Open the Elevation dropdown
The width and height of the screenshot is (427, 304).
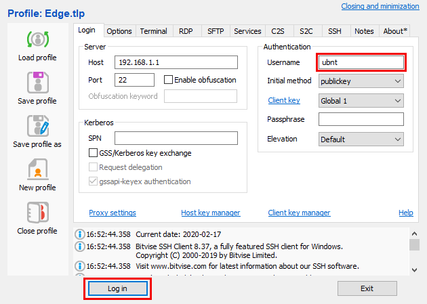click(361, 139)
